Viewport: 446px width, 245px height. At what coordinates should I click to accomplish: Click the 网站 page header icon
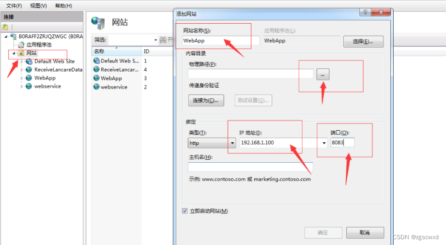[x=98, y=23]
